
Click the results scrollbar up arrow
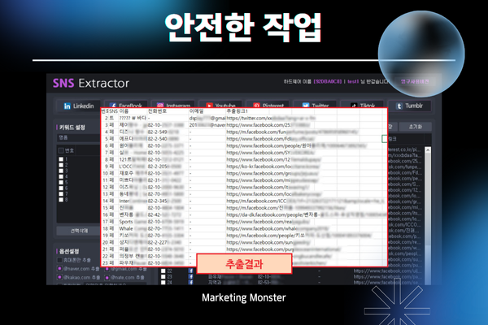click(428, 150)
